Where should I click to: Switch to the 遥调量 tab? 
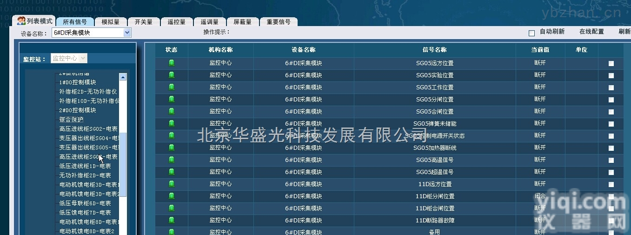coord(209,22)
